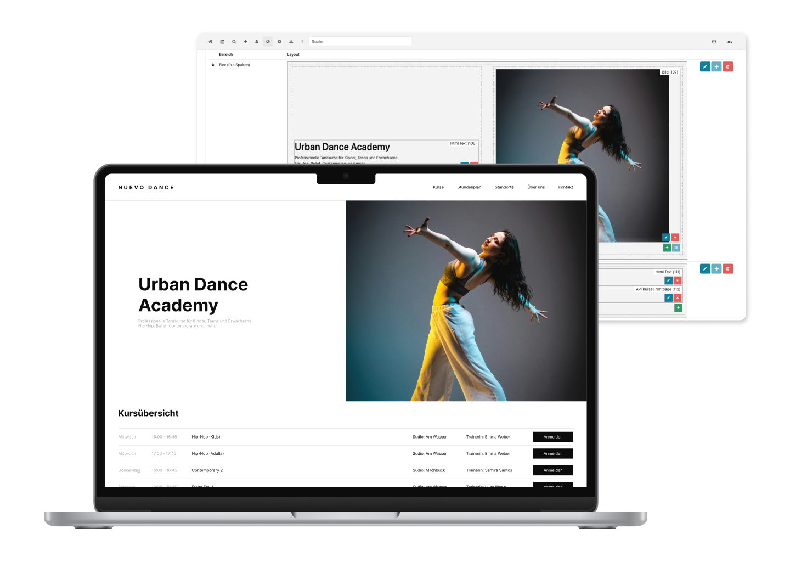Open Kontakt in the website navigation
This screenshot has height=562, width=790.
[x=566, y=187]
